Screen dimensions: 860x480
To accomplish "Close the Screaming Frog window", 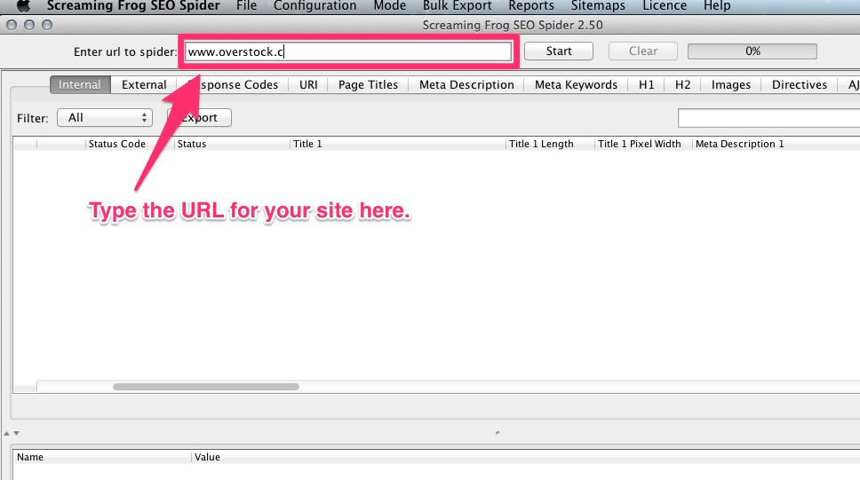I will (12, 25).
